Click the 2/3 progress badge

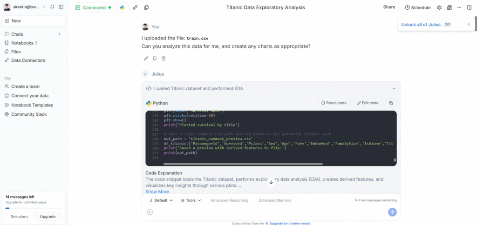(448, 25)
